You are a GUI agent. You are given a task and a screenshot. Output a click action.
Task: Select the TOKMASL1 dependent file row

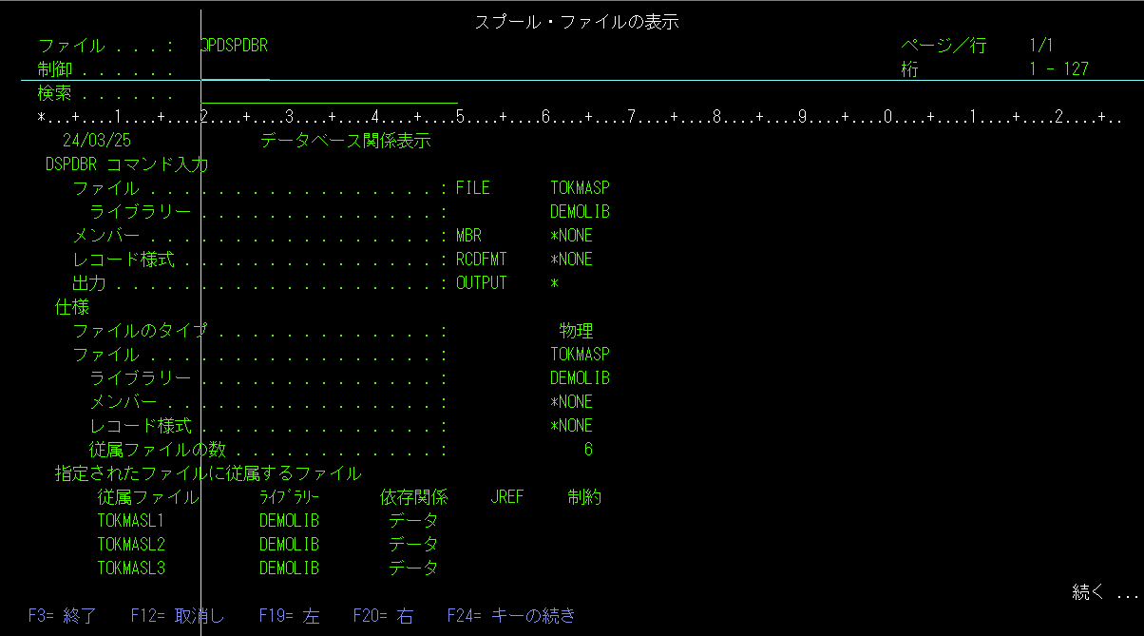tap(268, 521)
